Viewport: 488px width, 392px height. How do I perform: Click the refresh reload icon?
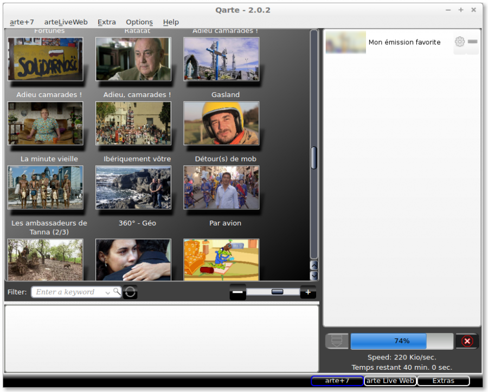tap(130, 292)
